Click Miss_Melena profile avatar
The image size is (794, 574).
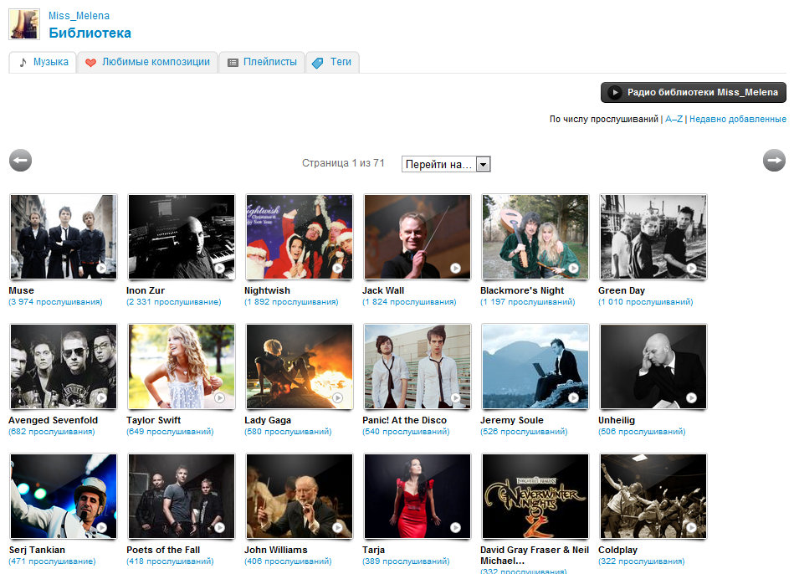point(24,24)
